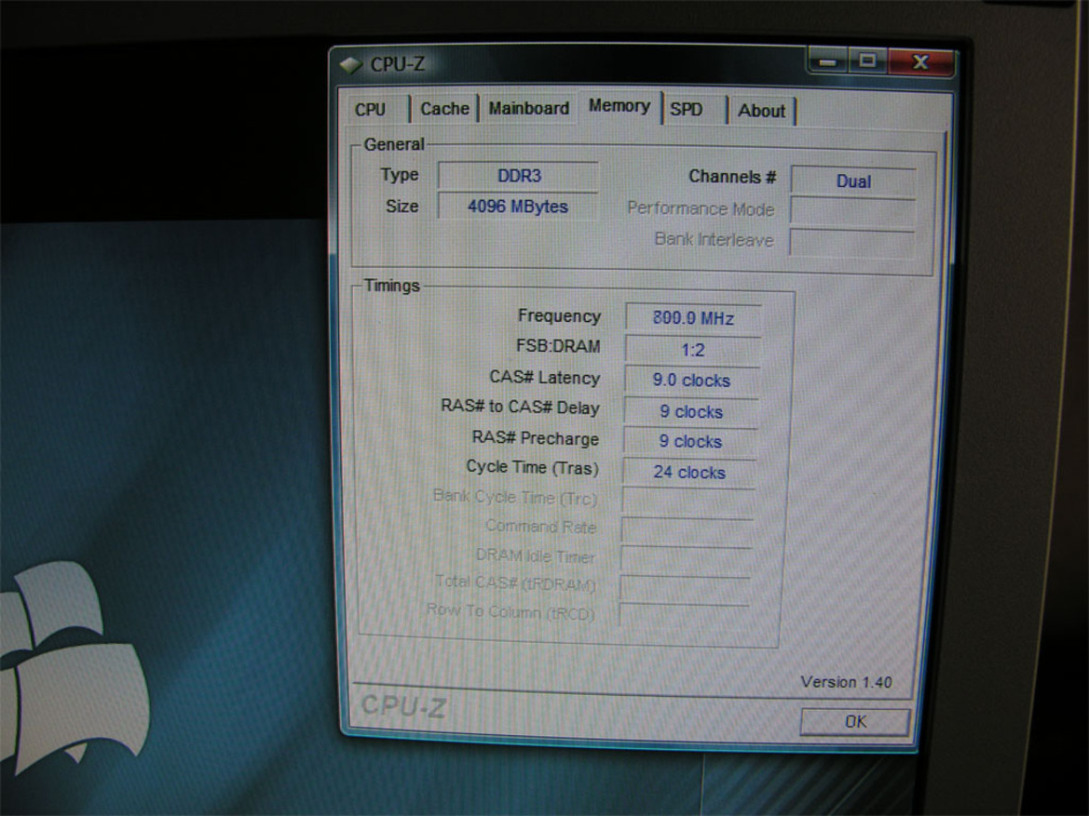Click the empty Performance Mode field

[852, 211]
